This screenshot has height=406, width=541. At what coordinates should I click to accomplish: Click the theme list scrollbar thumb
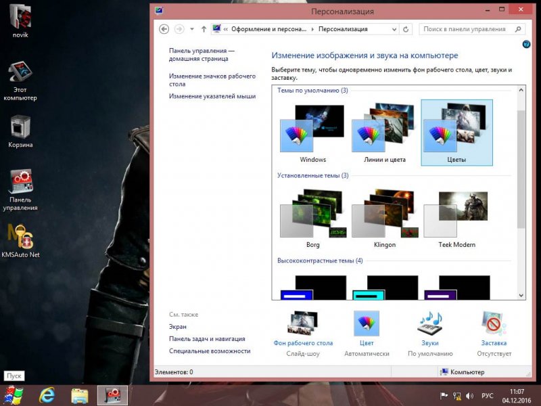(521, 168)
